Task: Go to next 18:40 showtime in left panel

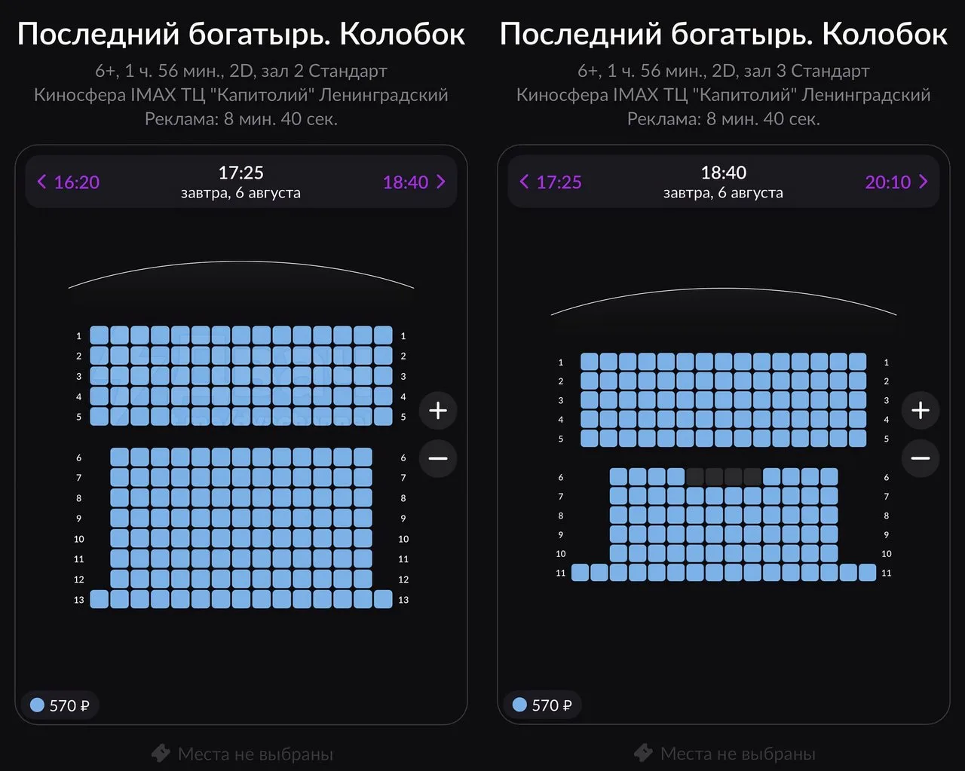Action: pos(414,182)
